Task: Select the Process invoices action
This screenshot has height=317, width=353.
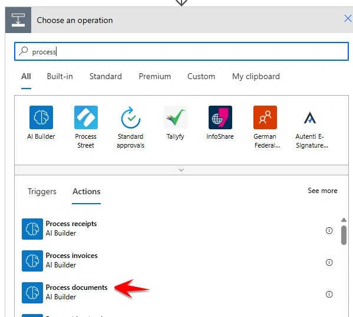Action: pyautogui.click(x=177, y=261)
